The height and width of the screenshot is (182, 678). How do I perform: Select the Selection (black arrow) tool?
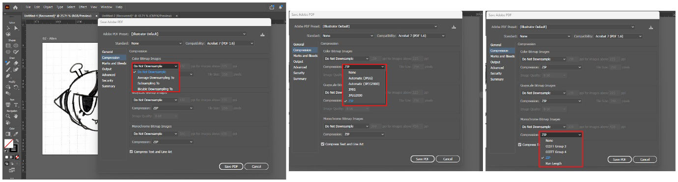[8, 28]
